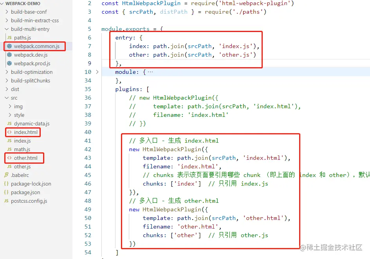Viewport: 370px width, 259px height.
Task: Click the 'chunks' key on line 52
Action: pyautogui.click(x=153, y=235)
